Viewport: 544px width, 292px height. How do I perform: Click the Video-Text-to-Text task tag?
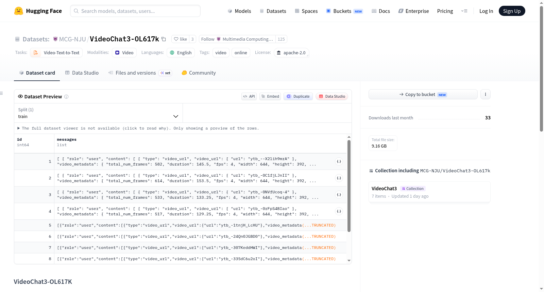tap(56, 53)
